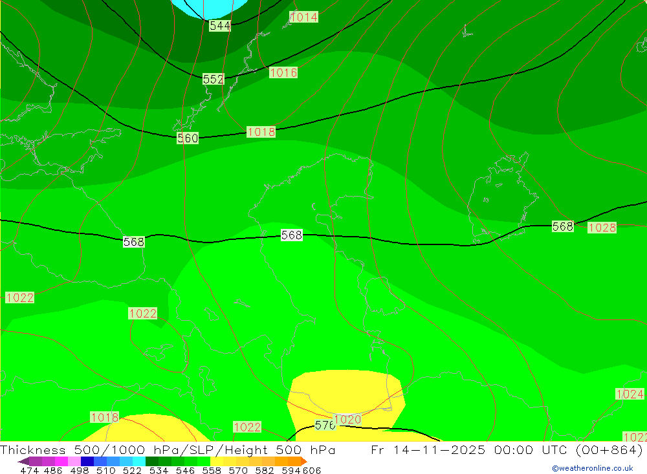
Task: Click the 1018 label beside the lower-left yellow area
Action: pos(105,417)
